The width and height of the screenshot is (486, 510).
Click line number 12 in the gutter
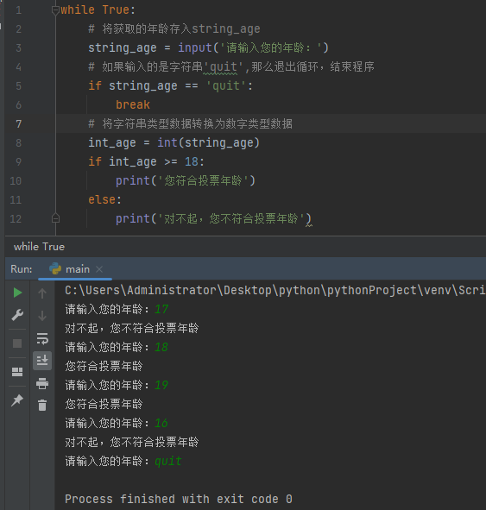[16, 219]
